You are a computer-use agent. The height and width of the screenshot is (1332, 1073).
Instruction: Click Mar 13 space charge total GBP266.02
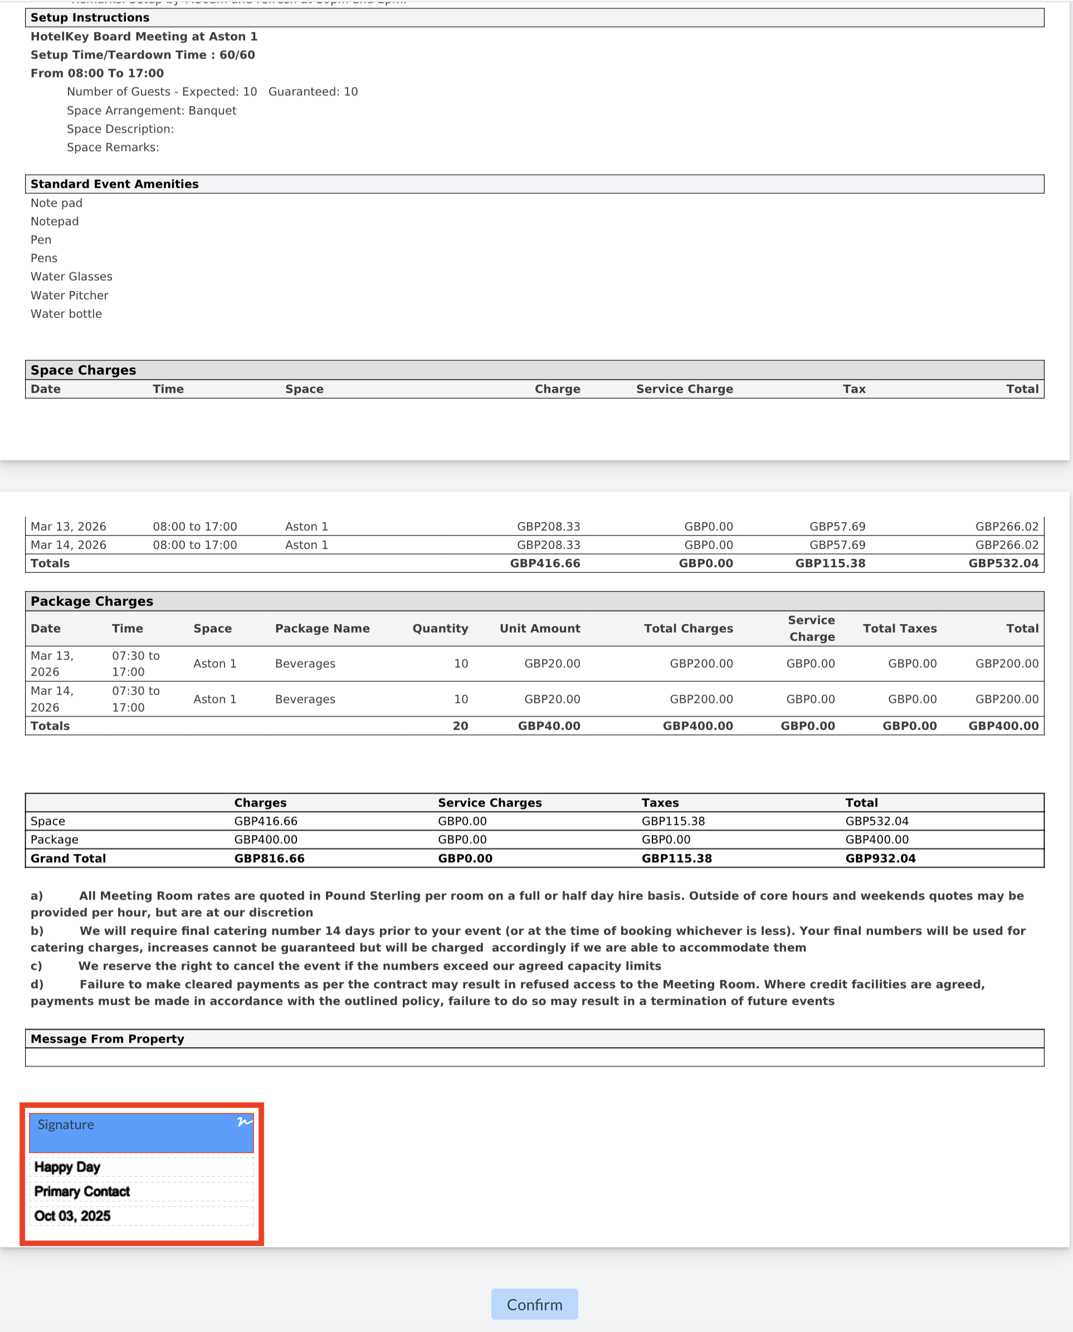tap(1006, 526)
